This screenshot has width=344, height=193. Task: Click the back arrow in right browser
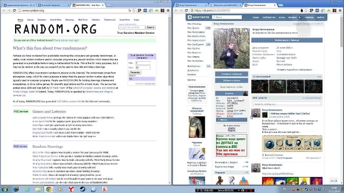[x=176, y=10]
